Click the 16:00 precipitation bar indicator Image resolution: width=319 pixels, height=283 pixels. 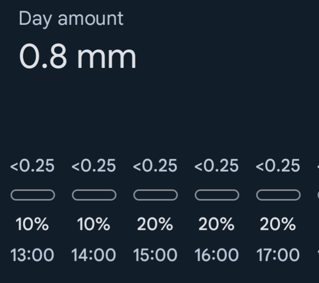[217, 195]
